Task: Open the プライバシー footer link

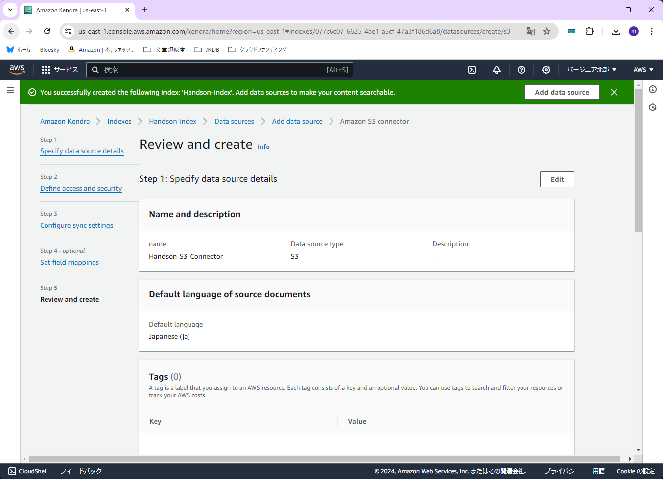Action: (562, 471)
